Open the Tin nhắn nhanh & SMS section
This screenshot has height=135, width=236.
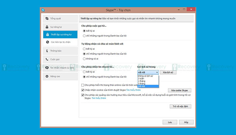tap(60, 68)
